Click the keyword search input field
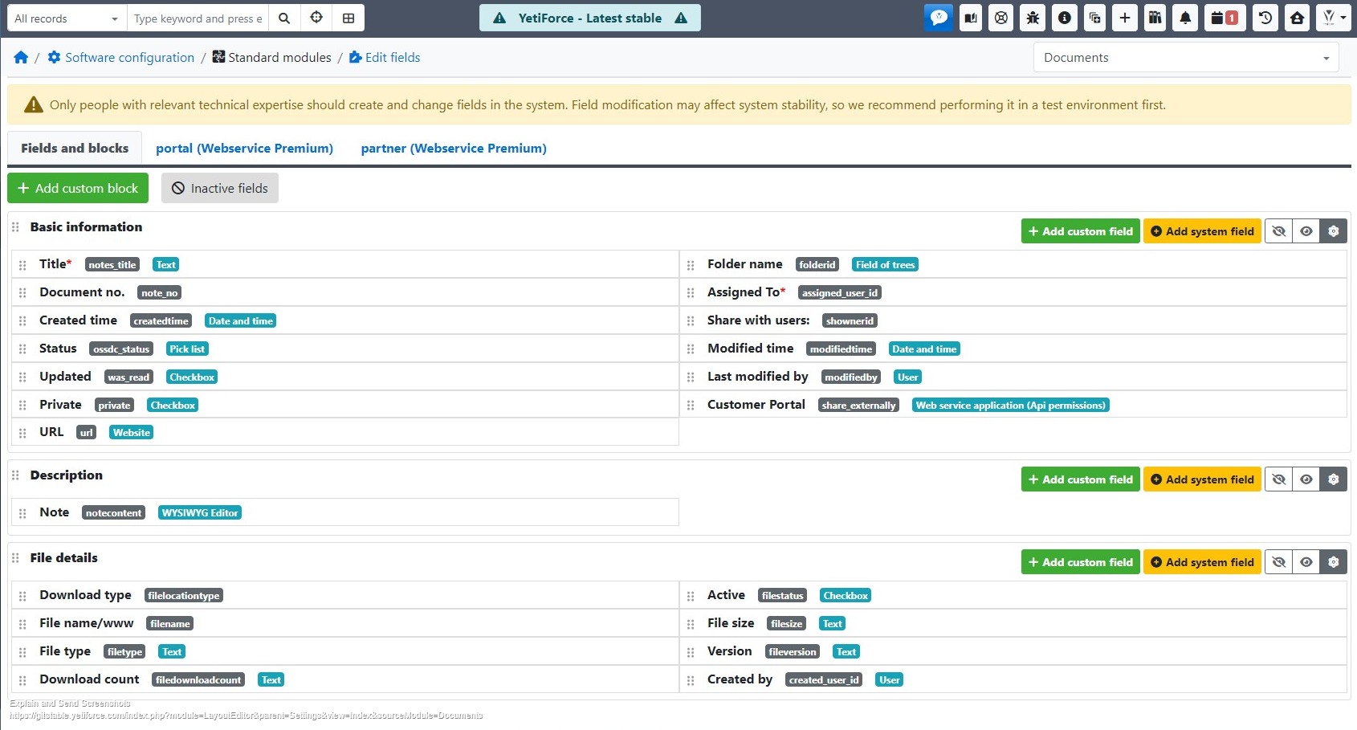This screenshot has height=730, width=1357. pos(198,17)
